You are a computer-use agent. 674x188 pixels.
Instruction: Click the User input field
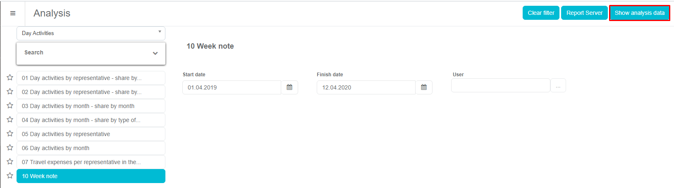500,86
